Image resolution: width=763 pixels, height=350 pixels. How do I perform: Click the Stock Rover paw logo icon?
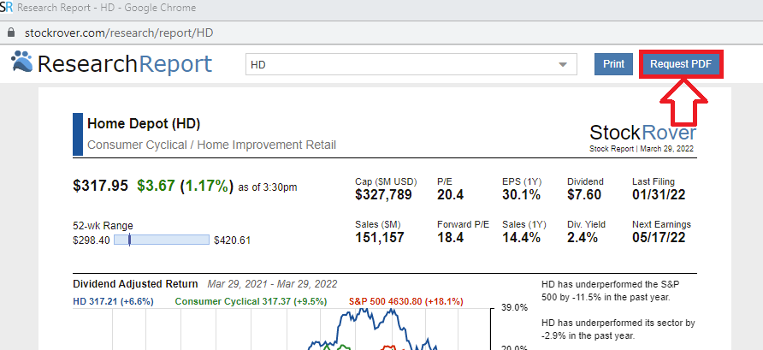coord(21,62)
